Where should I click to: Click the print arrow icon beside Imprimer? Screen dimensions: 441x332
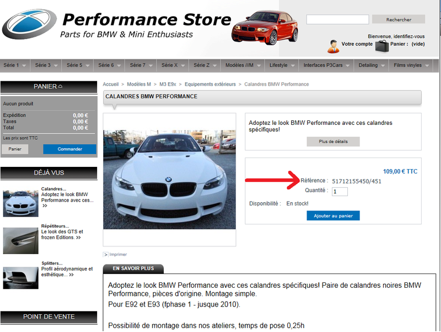[x=105, y=255]
